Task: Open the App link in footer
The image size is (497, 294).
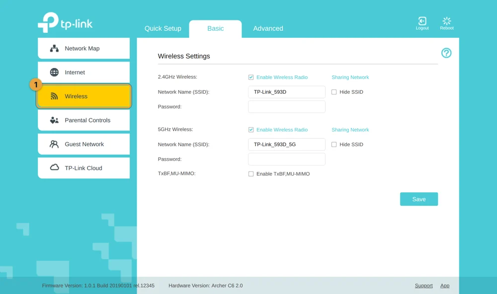Action: [x=445, y=286]
